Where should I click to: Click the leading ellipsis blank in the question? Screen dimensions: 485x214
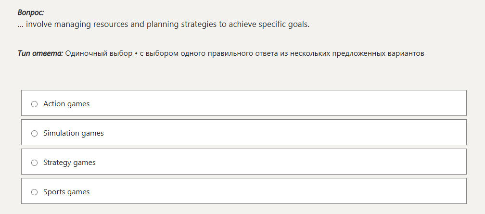tap(21, 25)
